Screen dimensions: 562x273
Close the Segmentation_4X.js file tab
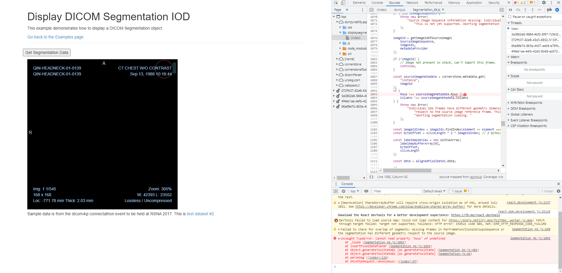click(x=443, y=10)
